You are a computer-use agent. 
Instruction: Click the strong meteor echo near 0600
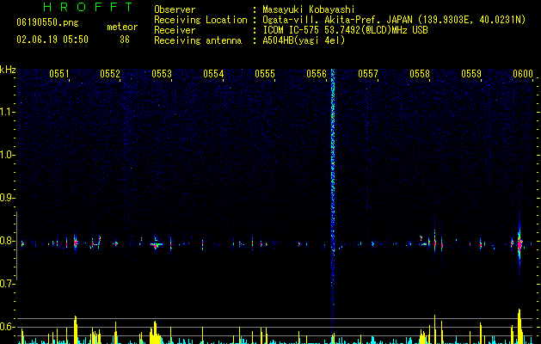(519, 243)
